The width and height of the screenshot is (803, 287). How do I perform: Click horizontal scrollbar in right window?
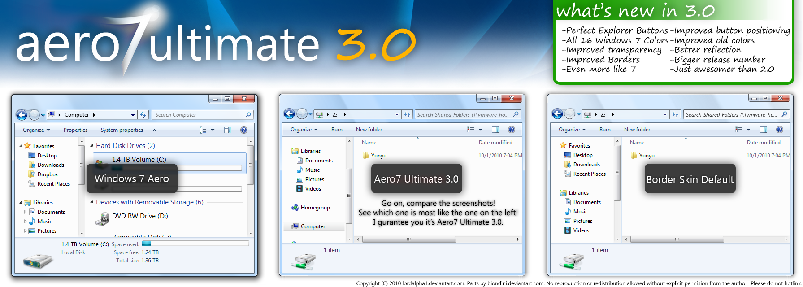[x=677, y=239]
